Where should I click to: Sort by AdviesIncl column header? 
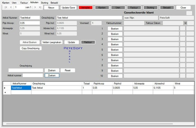[x=163, y=84]
